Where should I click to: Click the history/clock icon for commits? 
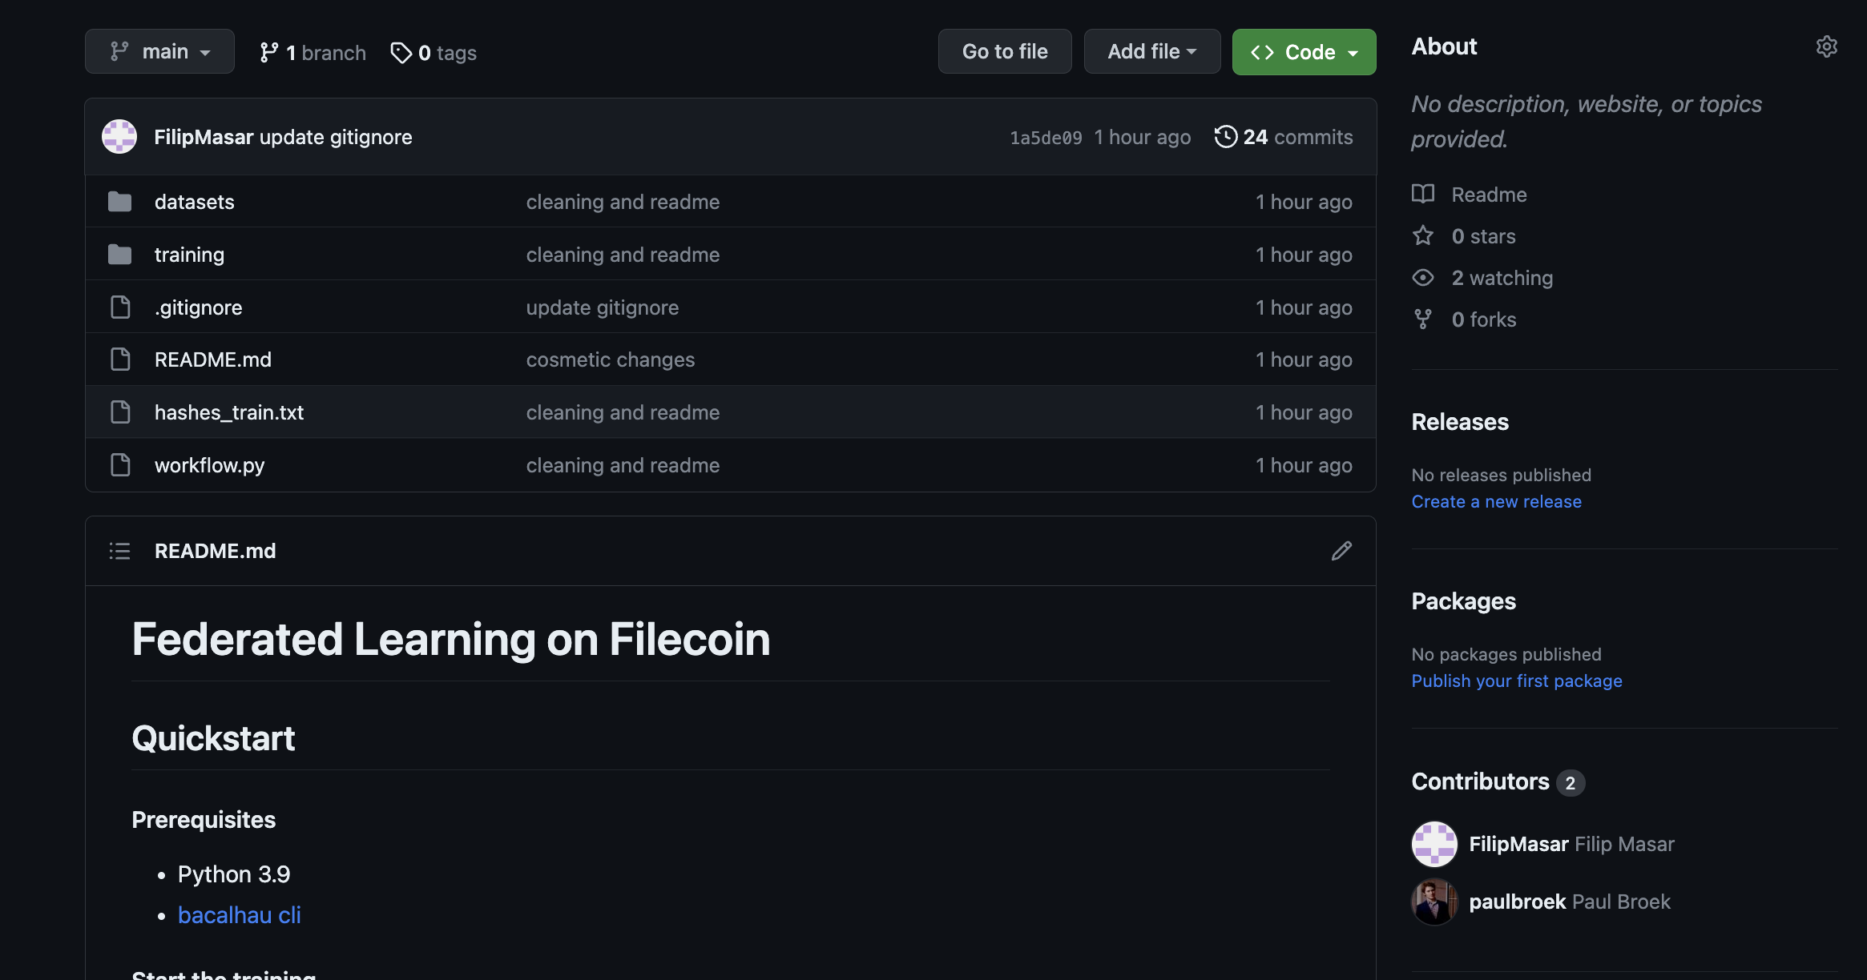click(x=1223, y=136)
